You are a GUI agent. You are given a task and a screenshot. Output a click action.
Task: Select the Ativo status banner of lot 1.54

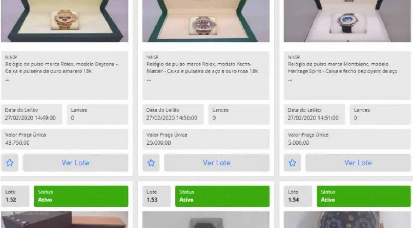[364, 196]
